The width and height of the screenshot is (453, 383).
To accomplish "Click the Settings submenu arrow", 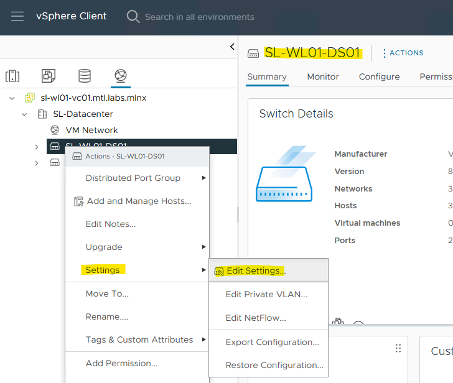I will [203, 270].
